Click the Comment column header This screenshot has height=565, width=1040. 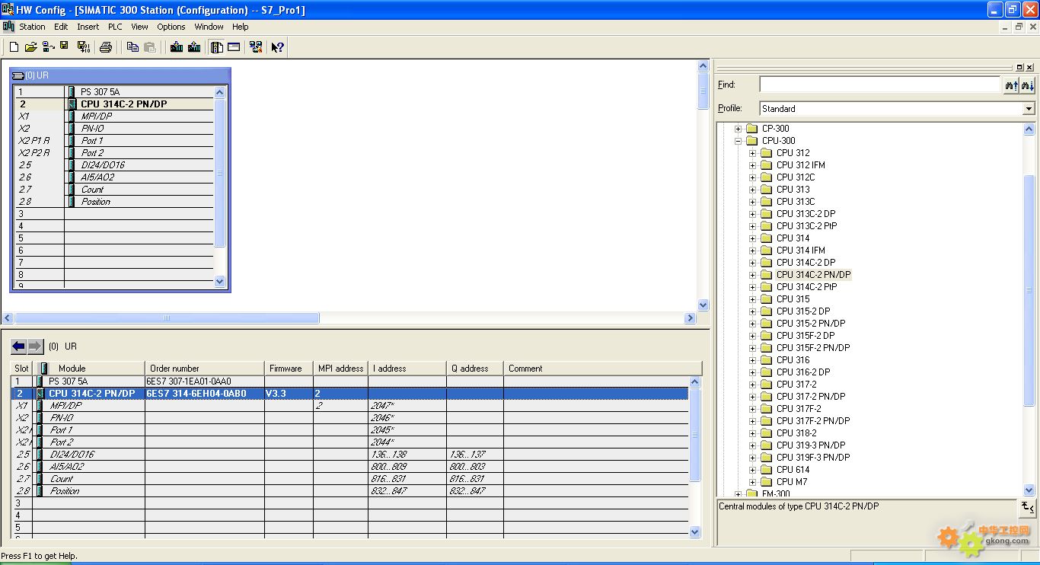(x=602, y=369)
